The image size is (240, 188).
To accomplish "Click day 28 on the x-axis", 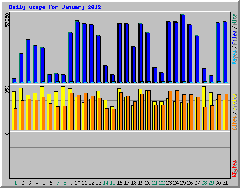I will [204, 183].
